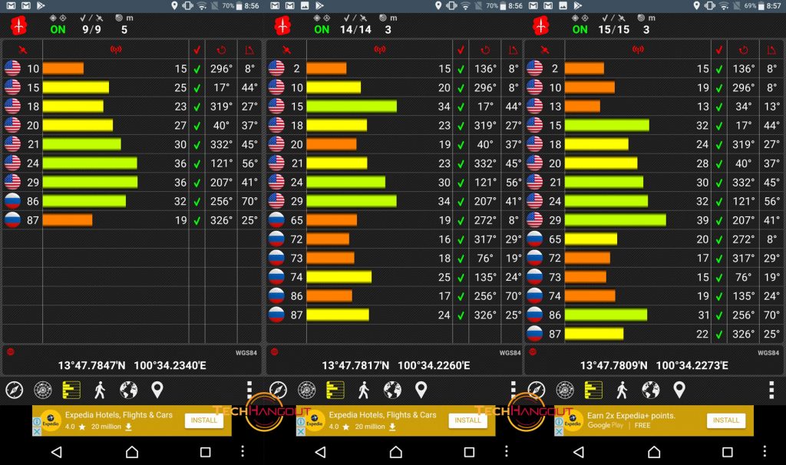
Task: Select satellite 87 row showing signal 19
Action: [132, 220]
